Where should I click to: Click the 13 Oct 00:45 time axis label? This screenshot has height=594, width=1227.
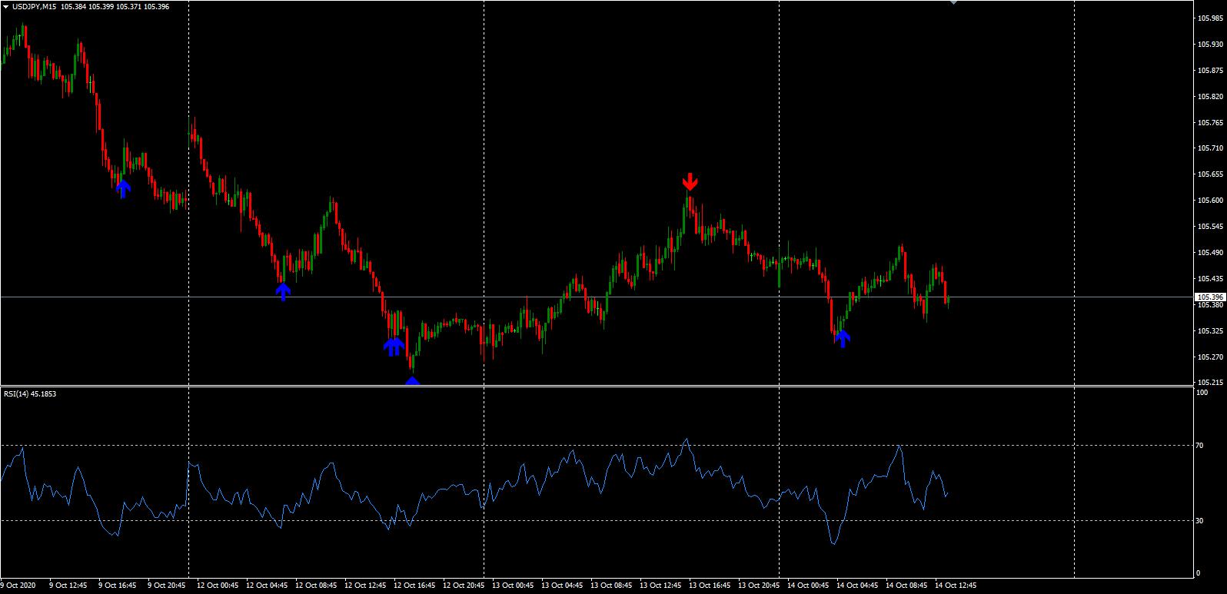(512, 586)
